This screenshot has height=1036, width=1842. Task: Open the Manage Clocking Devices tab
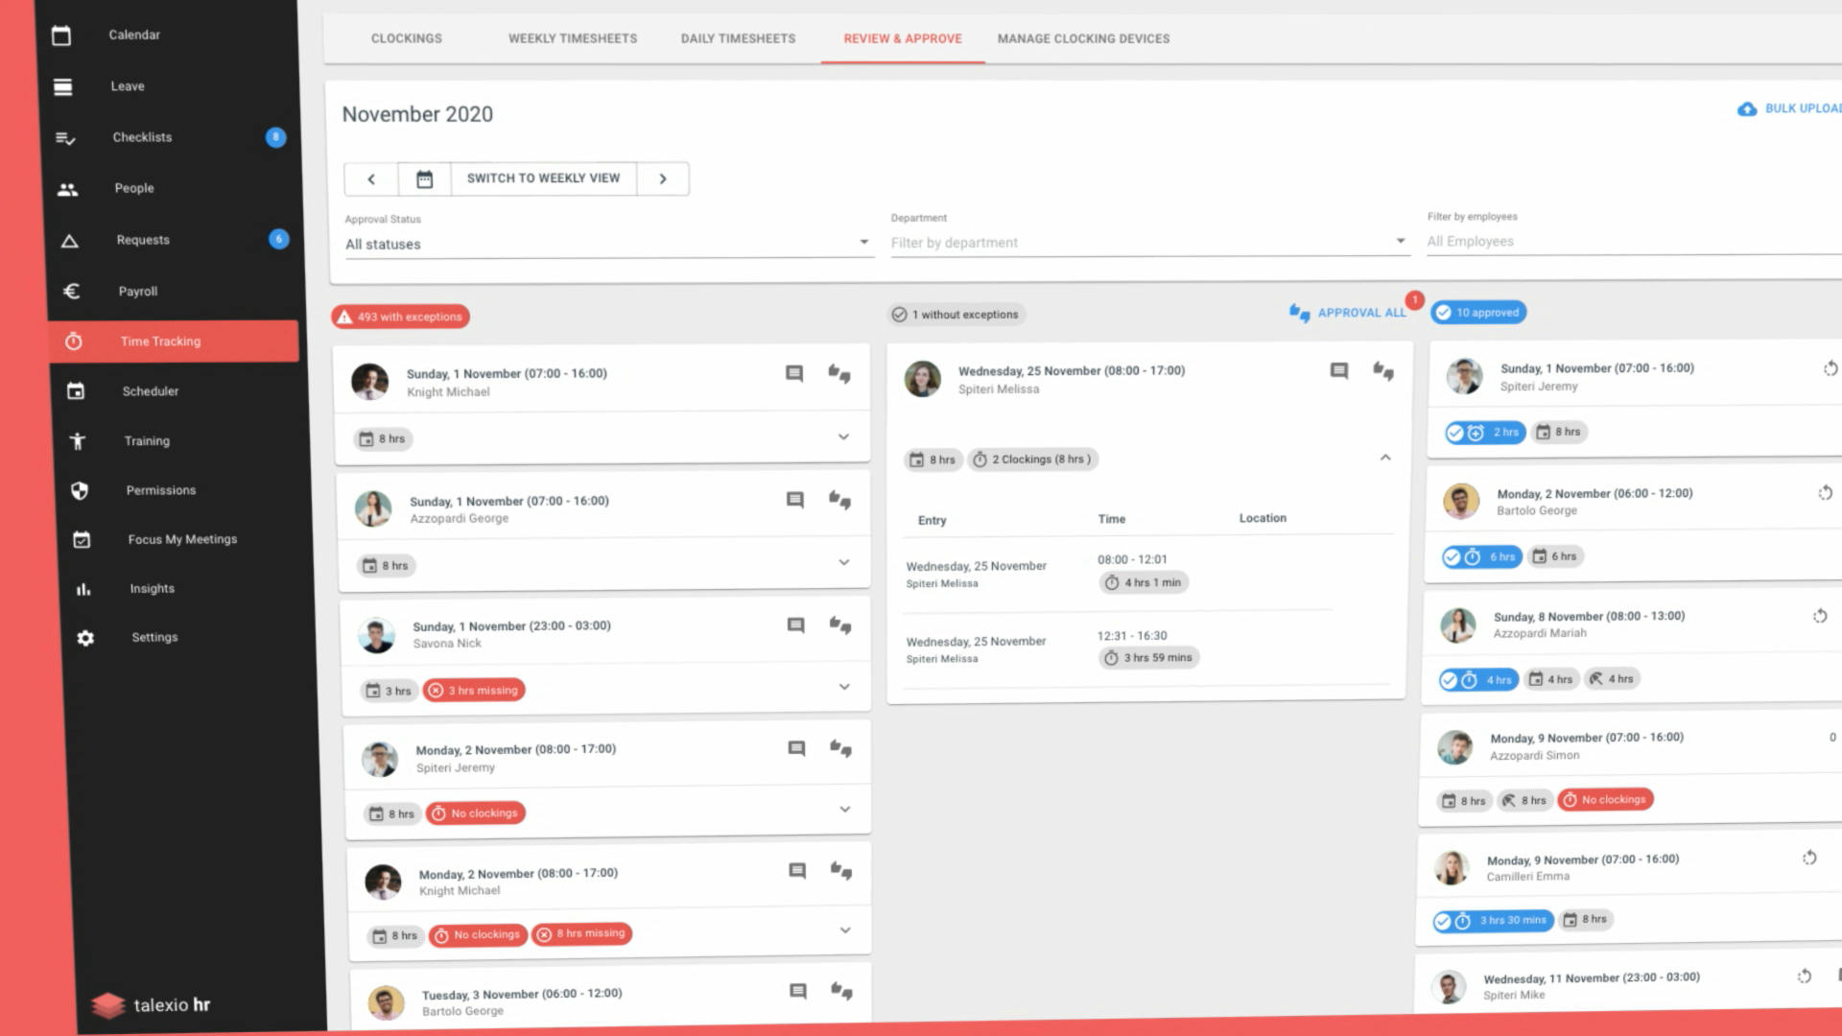pyautogui.click(x=1083, y=38)
